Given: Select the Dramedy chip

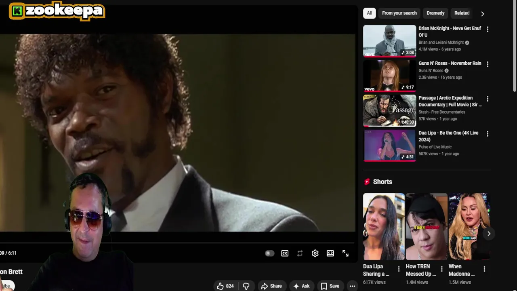Looking at the screenshot, I should [435, 13].
